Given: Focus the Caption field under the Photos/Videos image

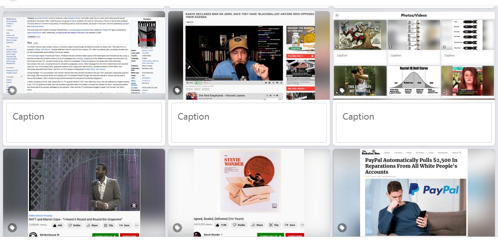Looking at the screenshot, I should [x=414, y=123].
